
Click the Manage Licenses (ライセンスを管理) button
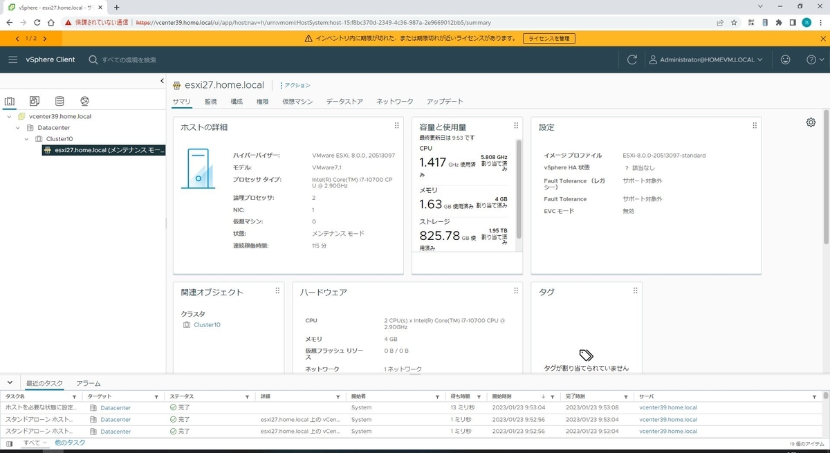548,39
